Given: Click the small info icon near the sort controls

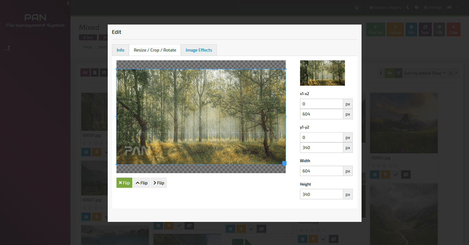Looking at the screenshot, I should point(381,73).
